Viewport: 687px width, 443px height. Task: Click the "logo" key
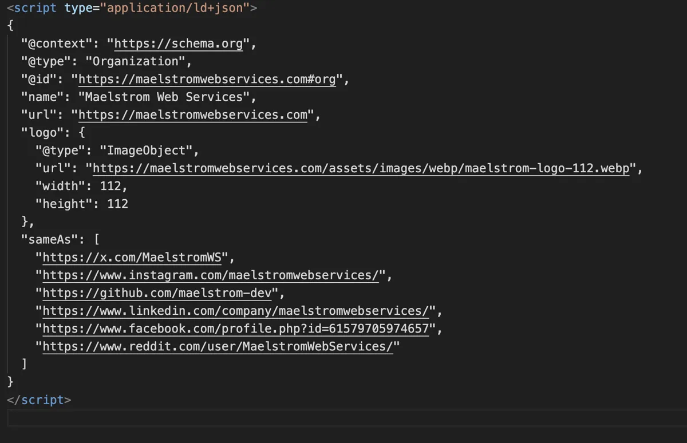point(42,132)
